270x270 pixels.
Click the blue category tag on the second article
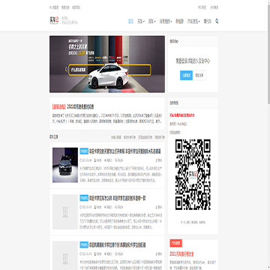click(84, 198)
